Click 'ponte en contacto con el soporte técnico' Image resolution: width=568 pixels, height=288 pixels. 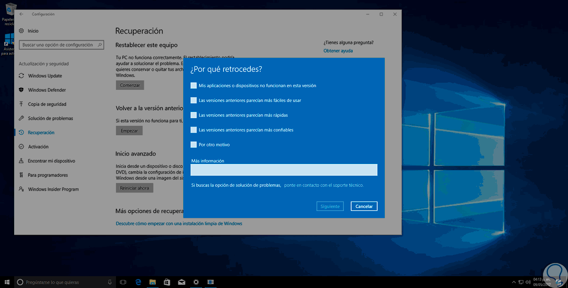[x=324, y=185]
